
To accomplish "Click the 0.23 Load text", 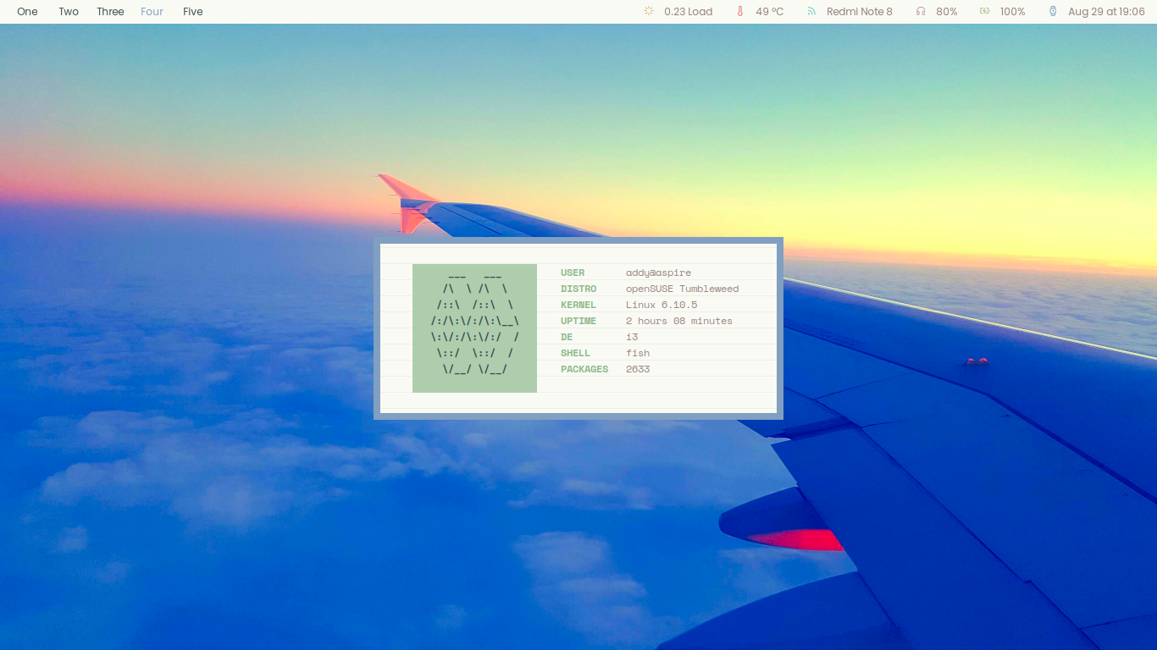I will [688, 12].
